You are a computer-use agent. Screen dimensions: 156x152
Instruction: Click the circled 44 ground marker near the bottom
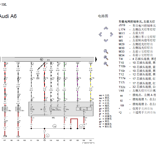click(x=48, y=136)
